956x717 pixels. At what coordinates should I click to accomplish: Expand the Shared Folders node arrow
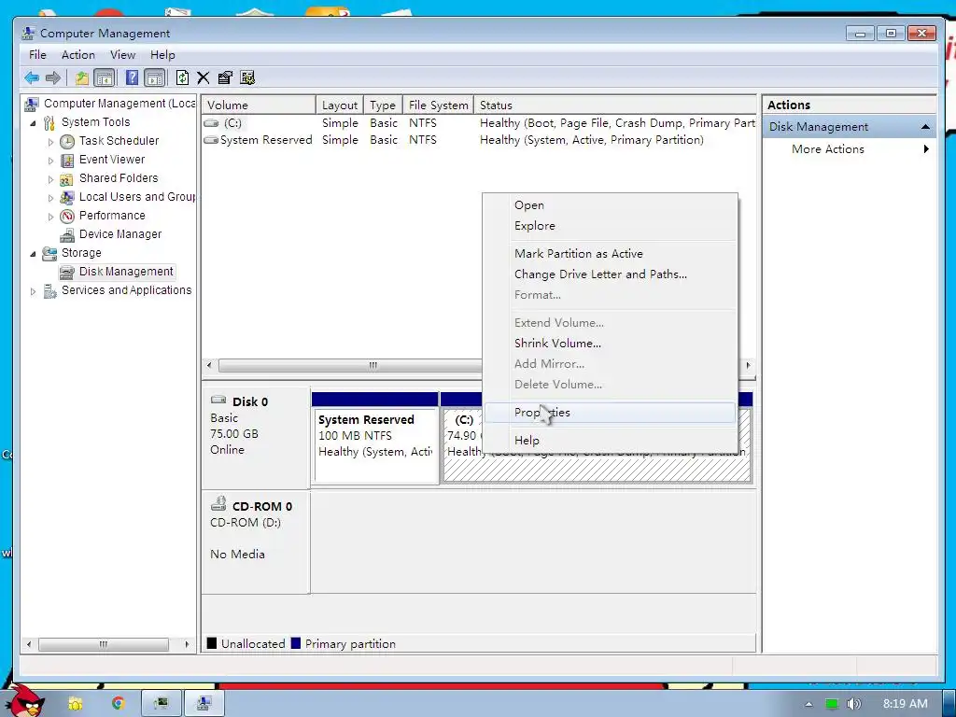50,180
